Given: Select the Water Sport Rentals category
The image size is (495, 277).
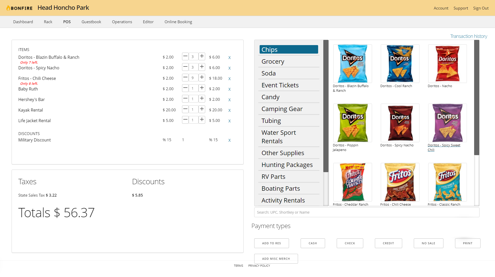Looking at the screenshot, I should pos(289,137).
